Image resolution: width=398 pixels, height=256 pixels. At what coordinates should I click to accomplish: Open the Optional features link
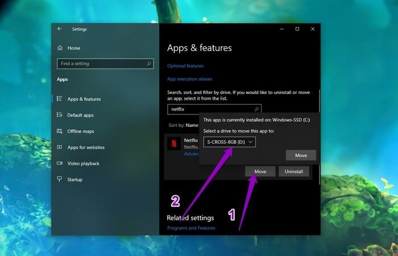(185, 66)
